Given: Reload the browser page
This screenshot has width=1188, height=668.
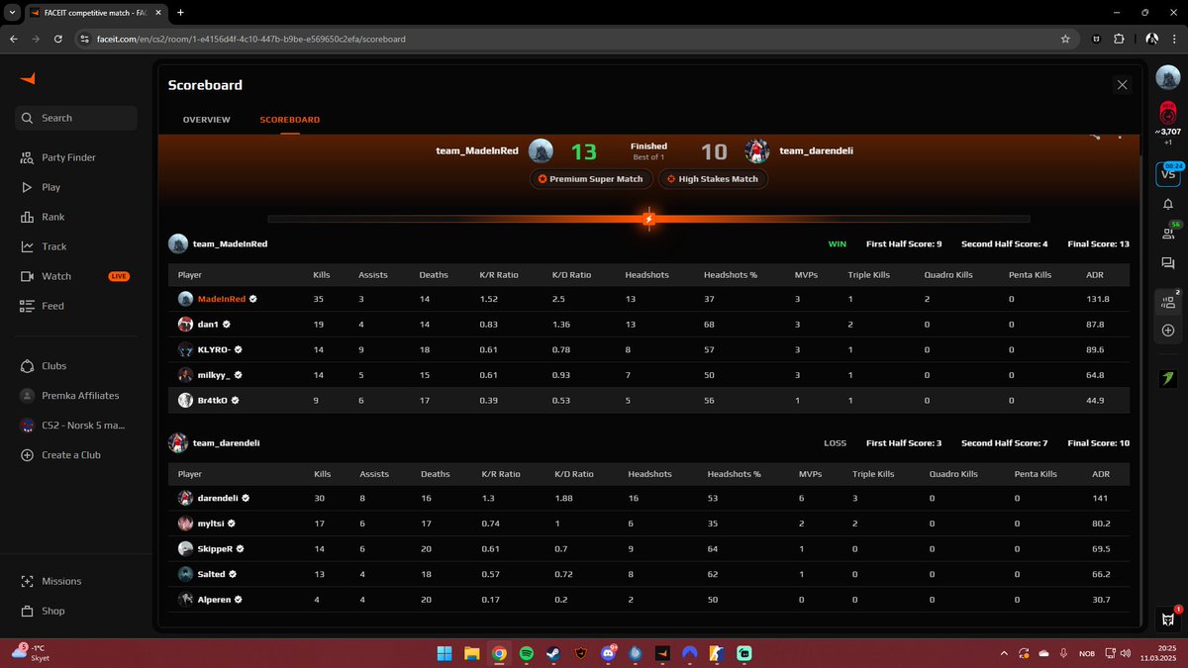Looking at the screenshot, I should click(58, 39).
